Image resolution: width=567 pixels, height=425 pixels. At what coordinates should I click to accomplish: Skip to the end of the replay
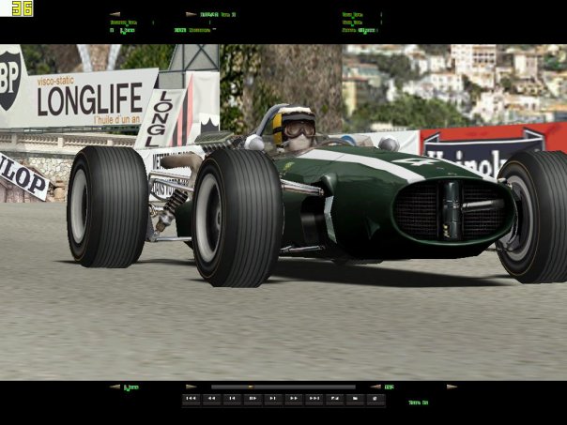click(314, 399)
